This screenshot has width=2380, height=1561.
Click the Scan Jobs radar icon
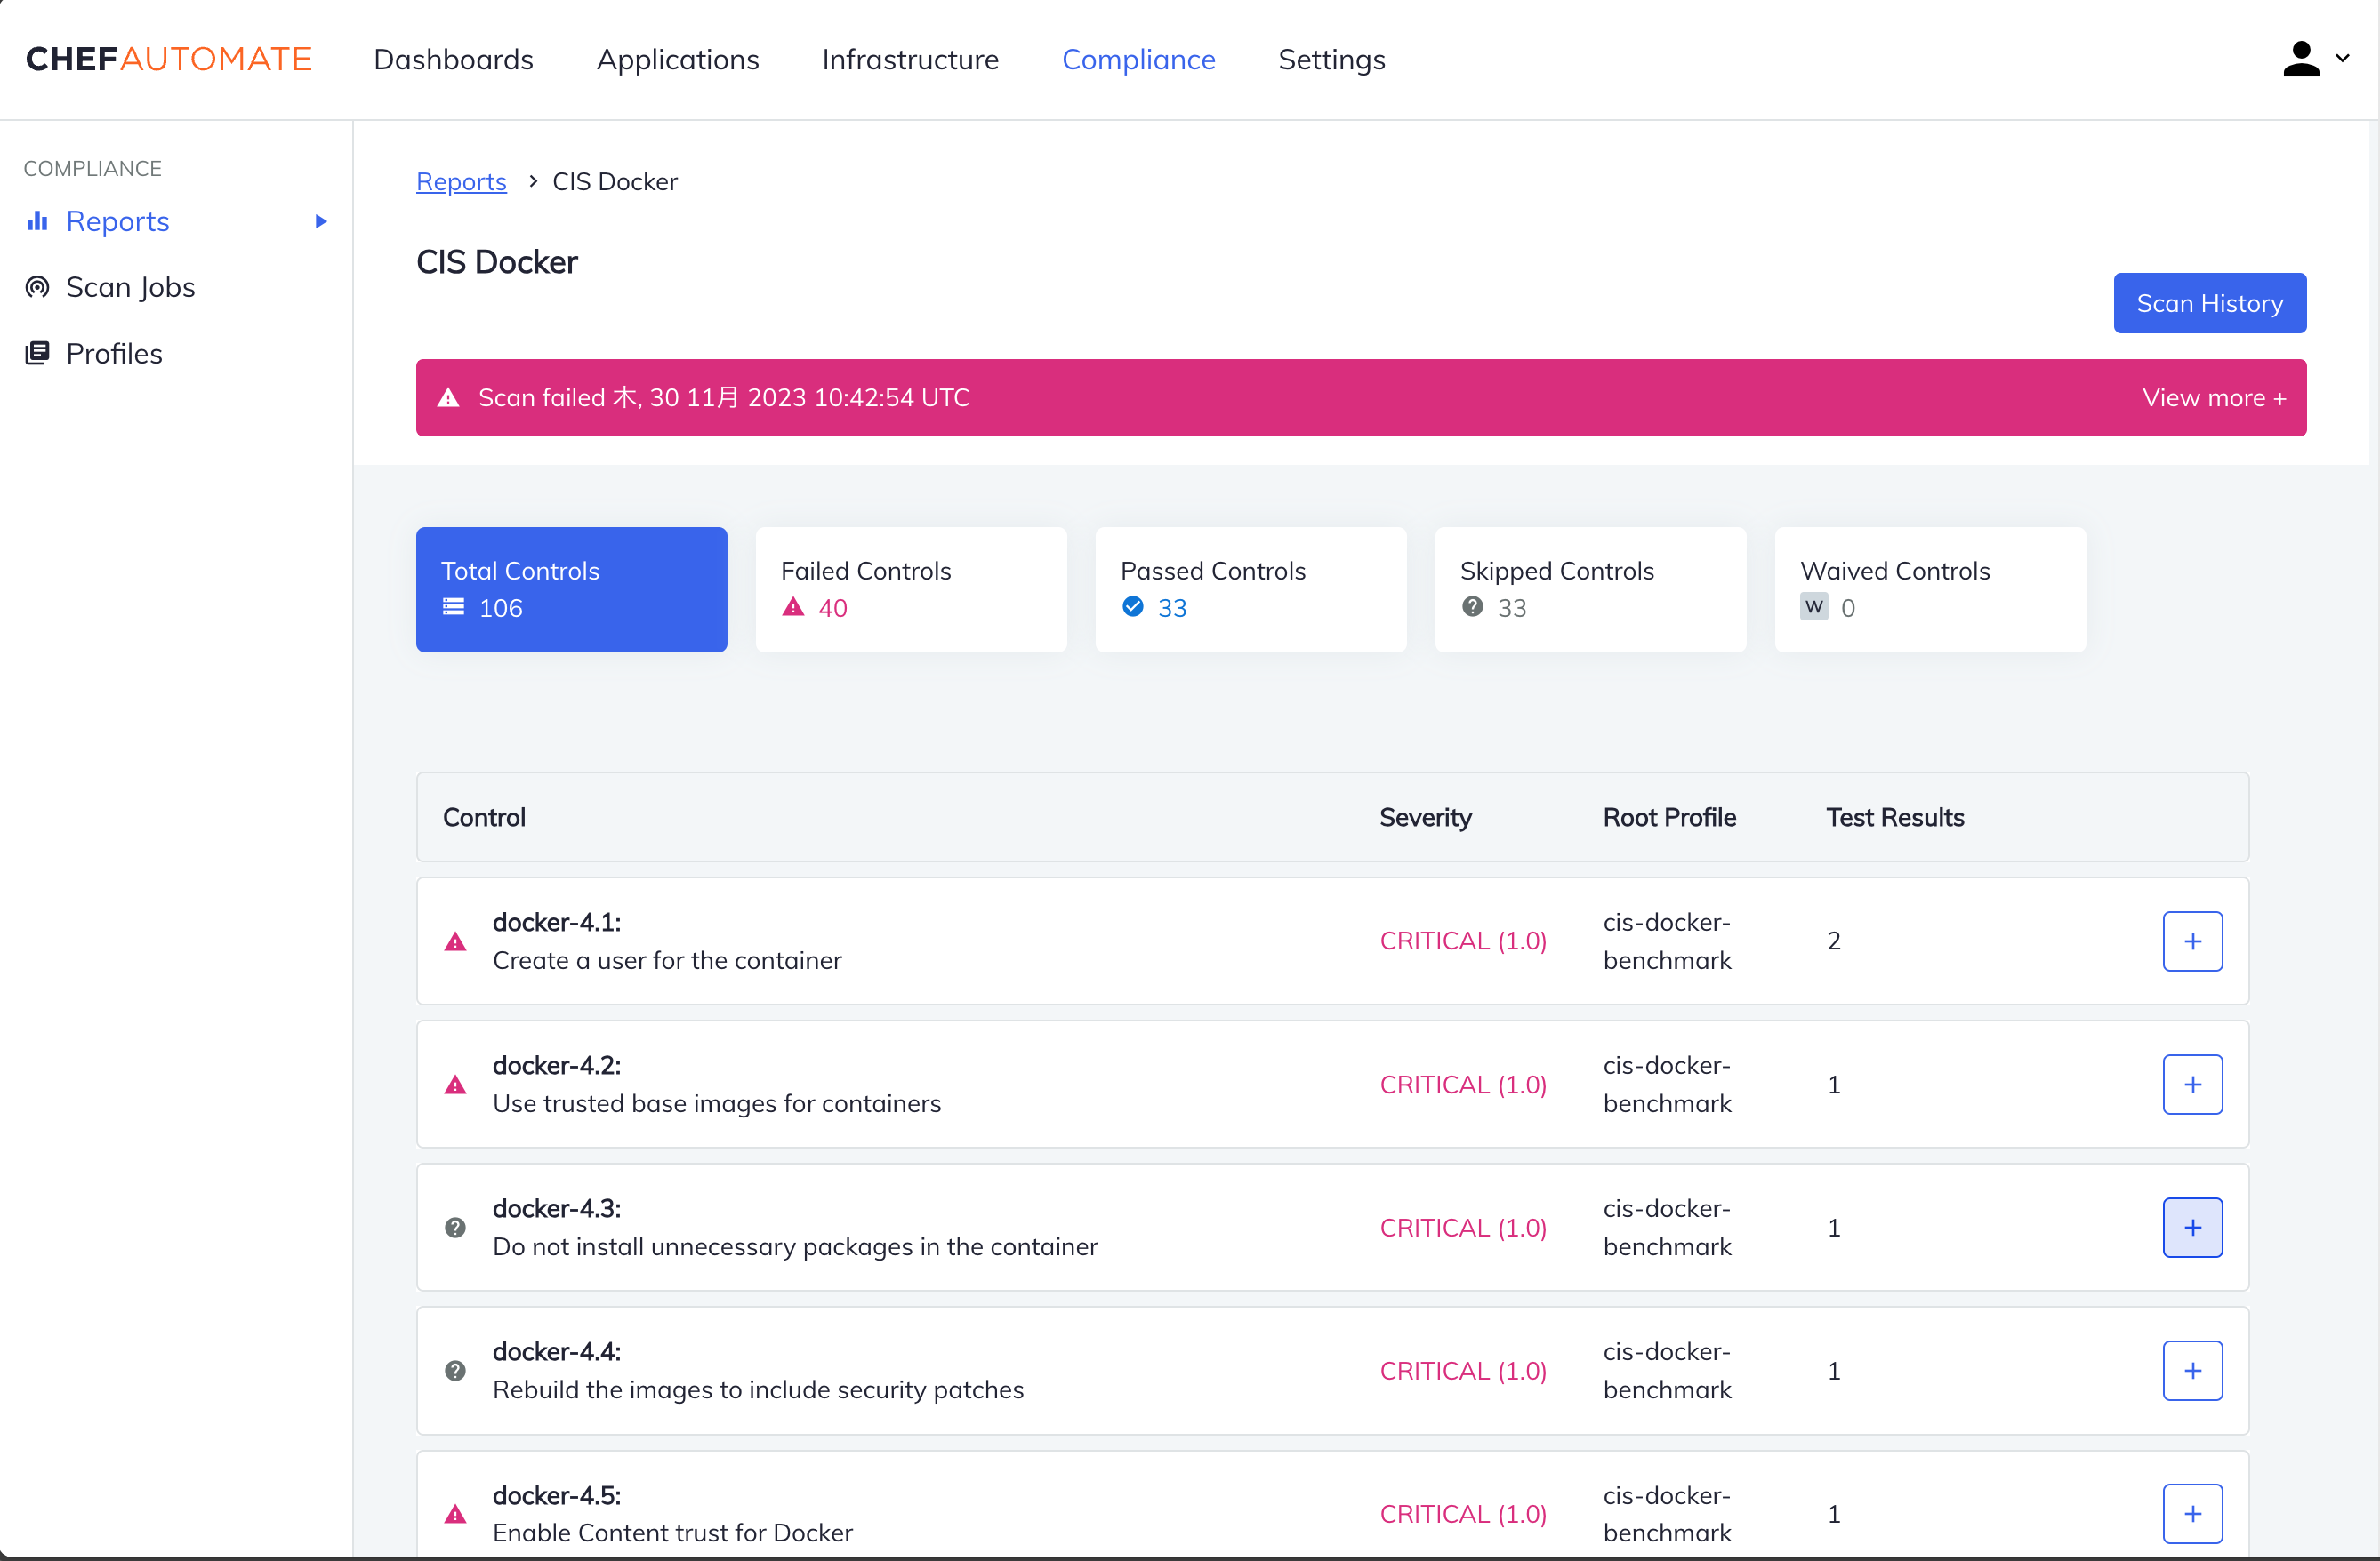click(x=37, y=287)
